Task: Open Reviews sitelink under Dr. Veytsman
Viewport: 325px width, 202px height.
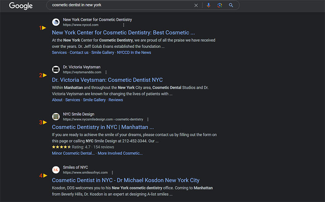Action: 116,100
